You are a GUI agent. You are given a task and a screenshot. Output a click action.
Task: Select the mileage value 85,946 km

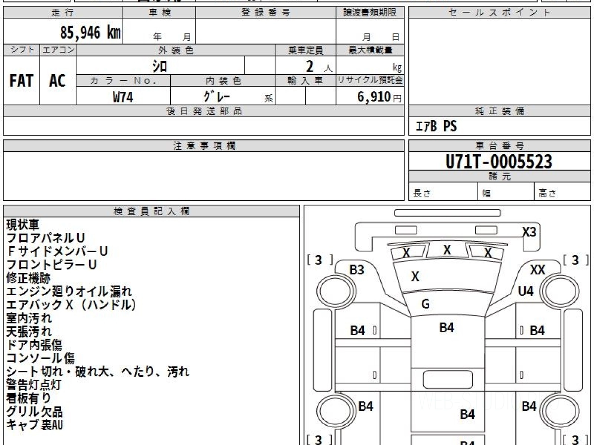(91, 33)
